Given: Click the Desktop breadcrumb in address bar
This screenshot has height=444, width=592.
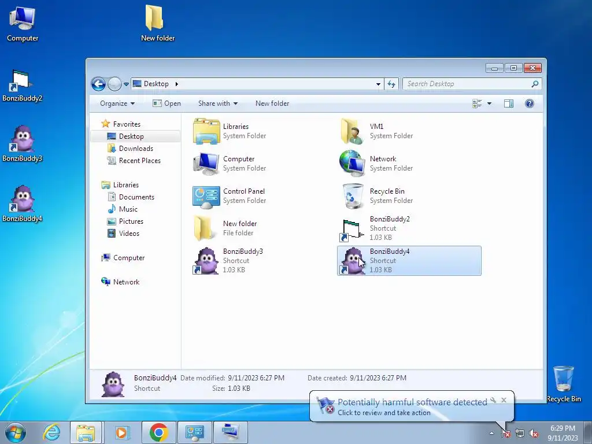Looking at the screenshot, I should click(x=156, y=84).
